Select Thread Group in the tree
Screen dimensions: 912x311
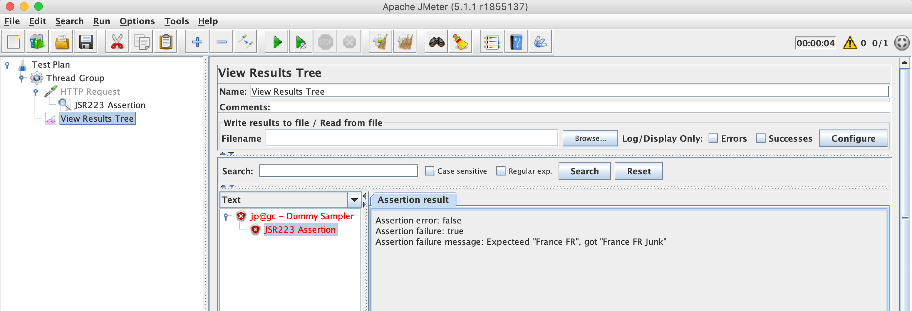[x=75, y=78]
